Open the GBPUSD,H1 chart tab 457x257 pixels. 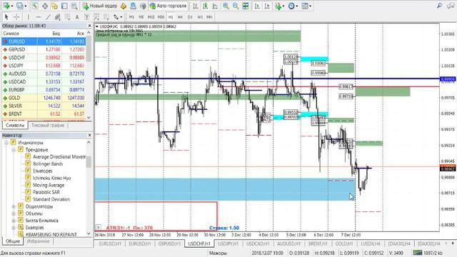pyautogui.click(x=170, y=243)
